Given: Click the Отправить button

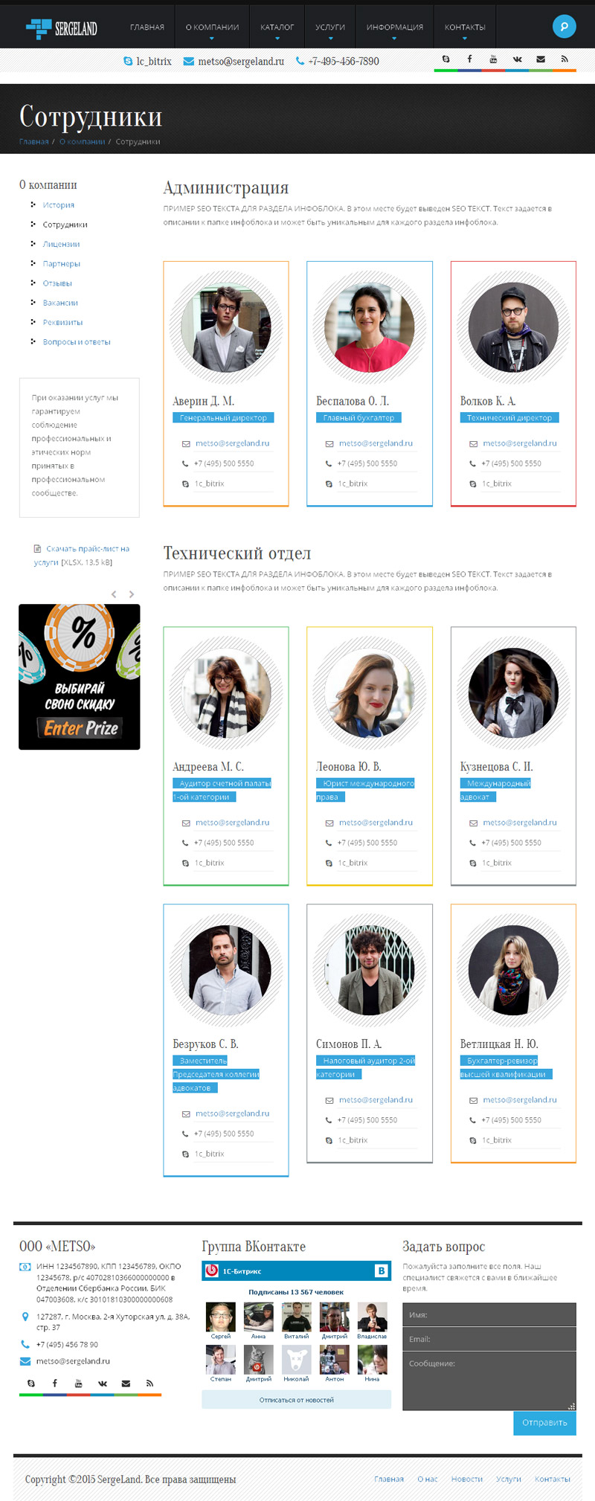Looking at the screenshot, I should (544, 1422).
